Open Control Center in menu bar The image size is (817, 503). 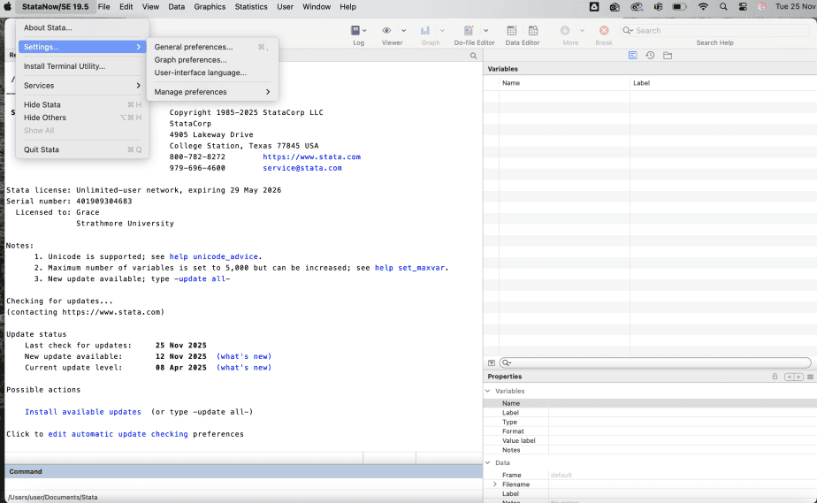743,7
